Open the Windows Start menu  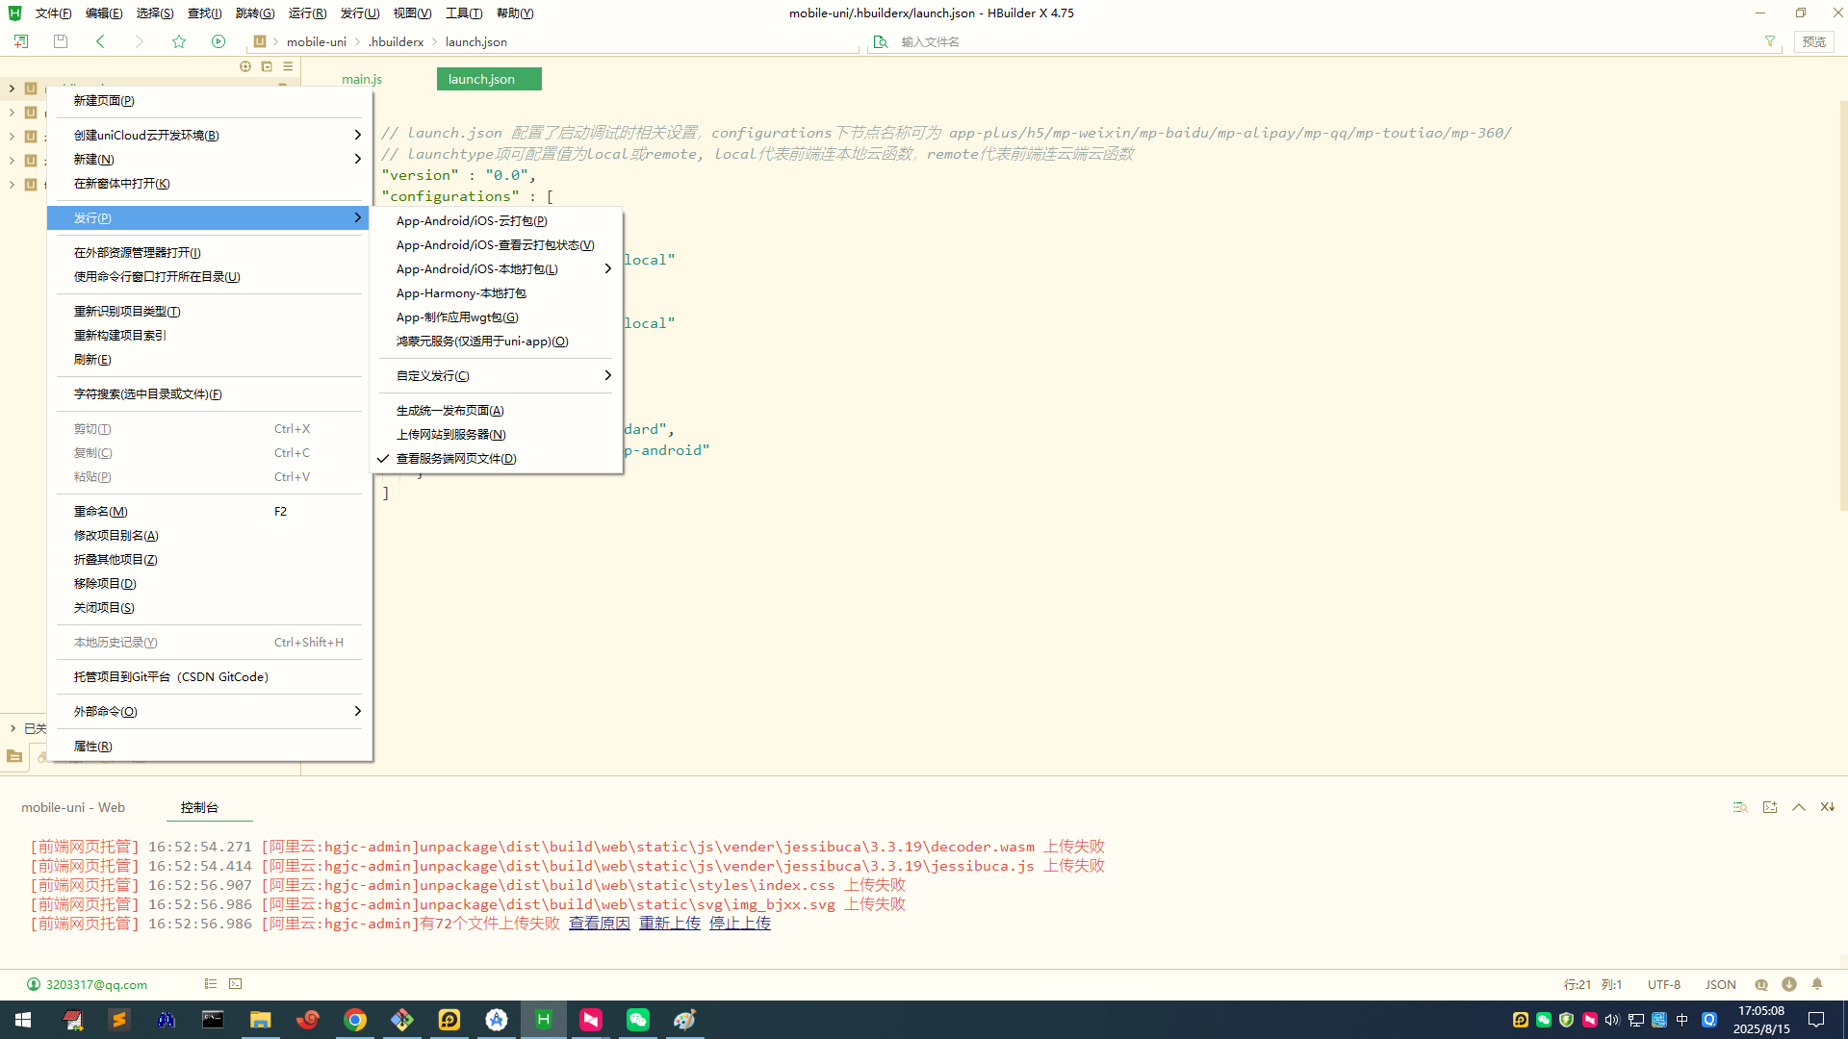23,1020
